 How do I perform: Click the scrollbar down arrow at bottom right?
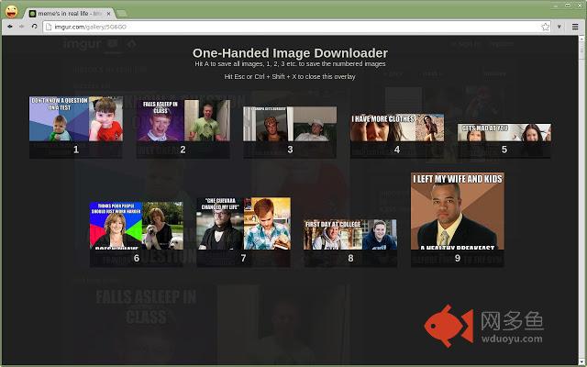(x=581, y=361)
